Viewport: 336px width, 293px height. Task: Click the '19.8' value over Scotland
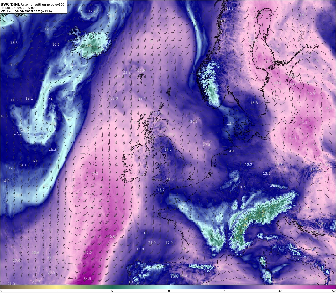159,126
